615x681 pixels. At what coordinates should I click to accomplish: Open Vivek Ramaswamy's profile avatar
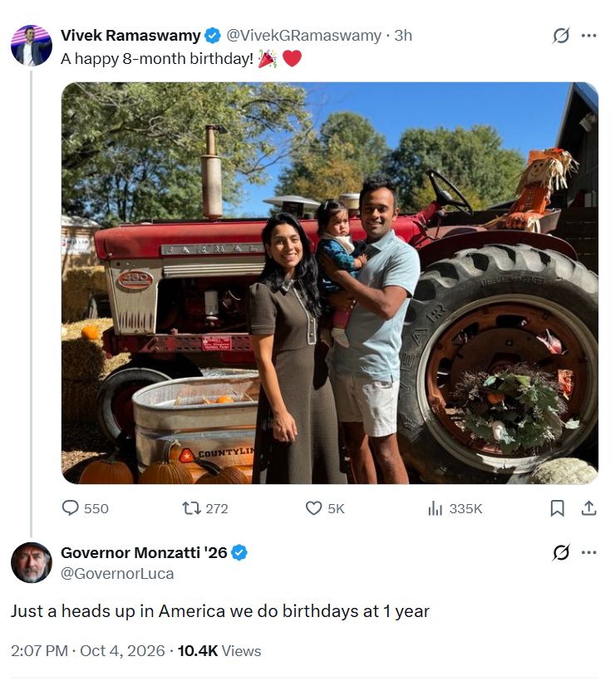point(32,46)
